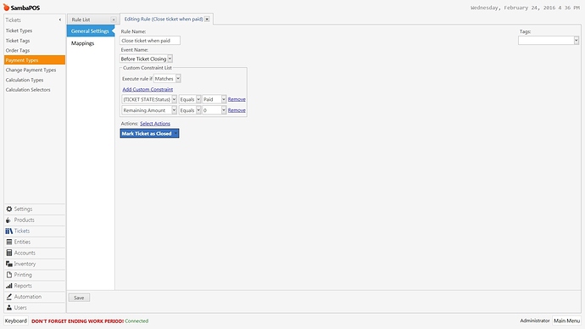
Task: Open the Printing section
Action: 34,275
